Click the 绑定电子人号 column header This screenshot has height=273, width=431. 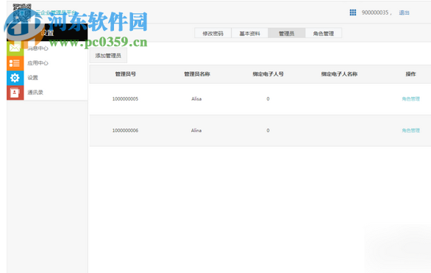[x=268, y=74]
